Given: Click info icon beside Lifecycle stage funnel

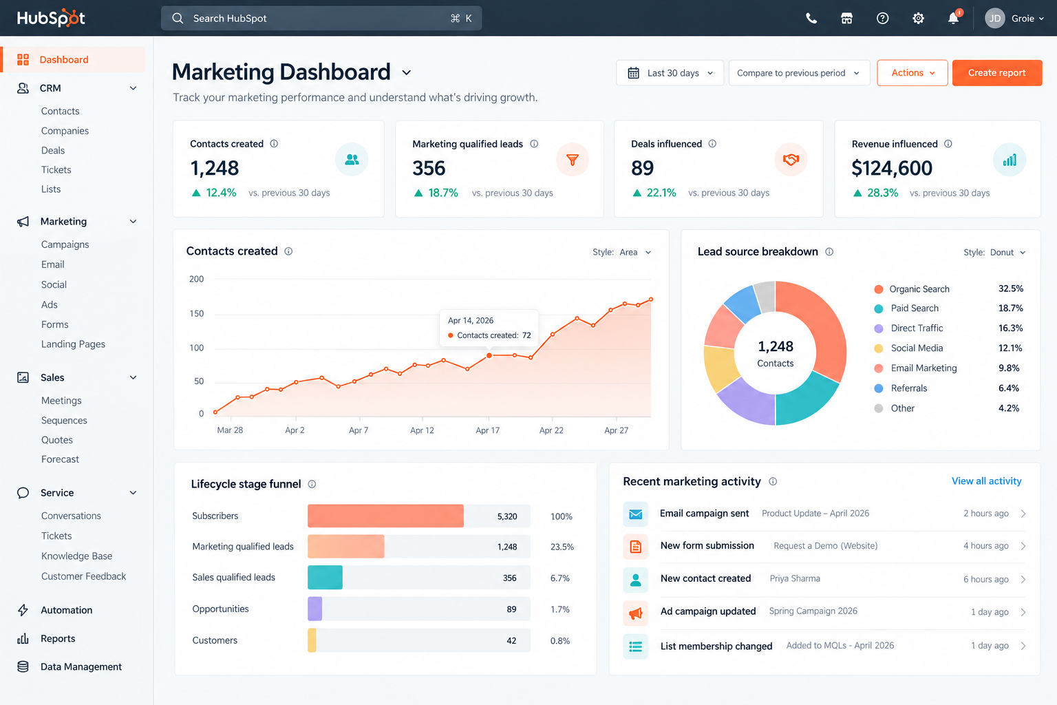Looking at the screenshot, I should 312,484.
